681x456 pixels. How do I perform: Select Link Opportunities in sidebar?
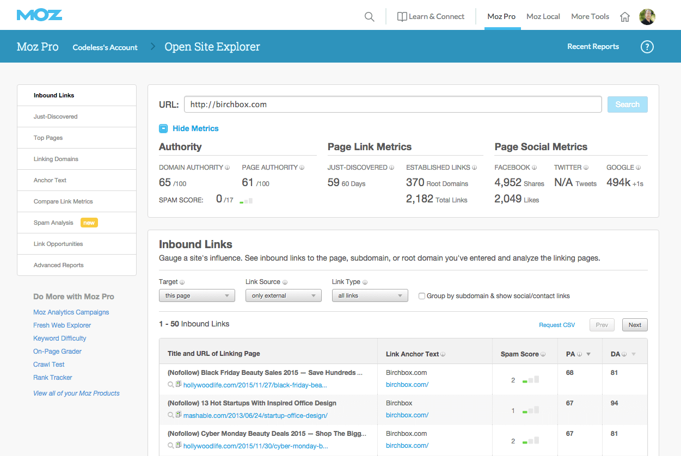click(x=77, y=244)
